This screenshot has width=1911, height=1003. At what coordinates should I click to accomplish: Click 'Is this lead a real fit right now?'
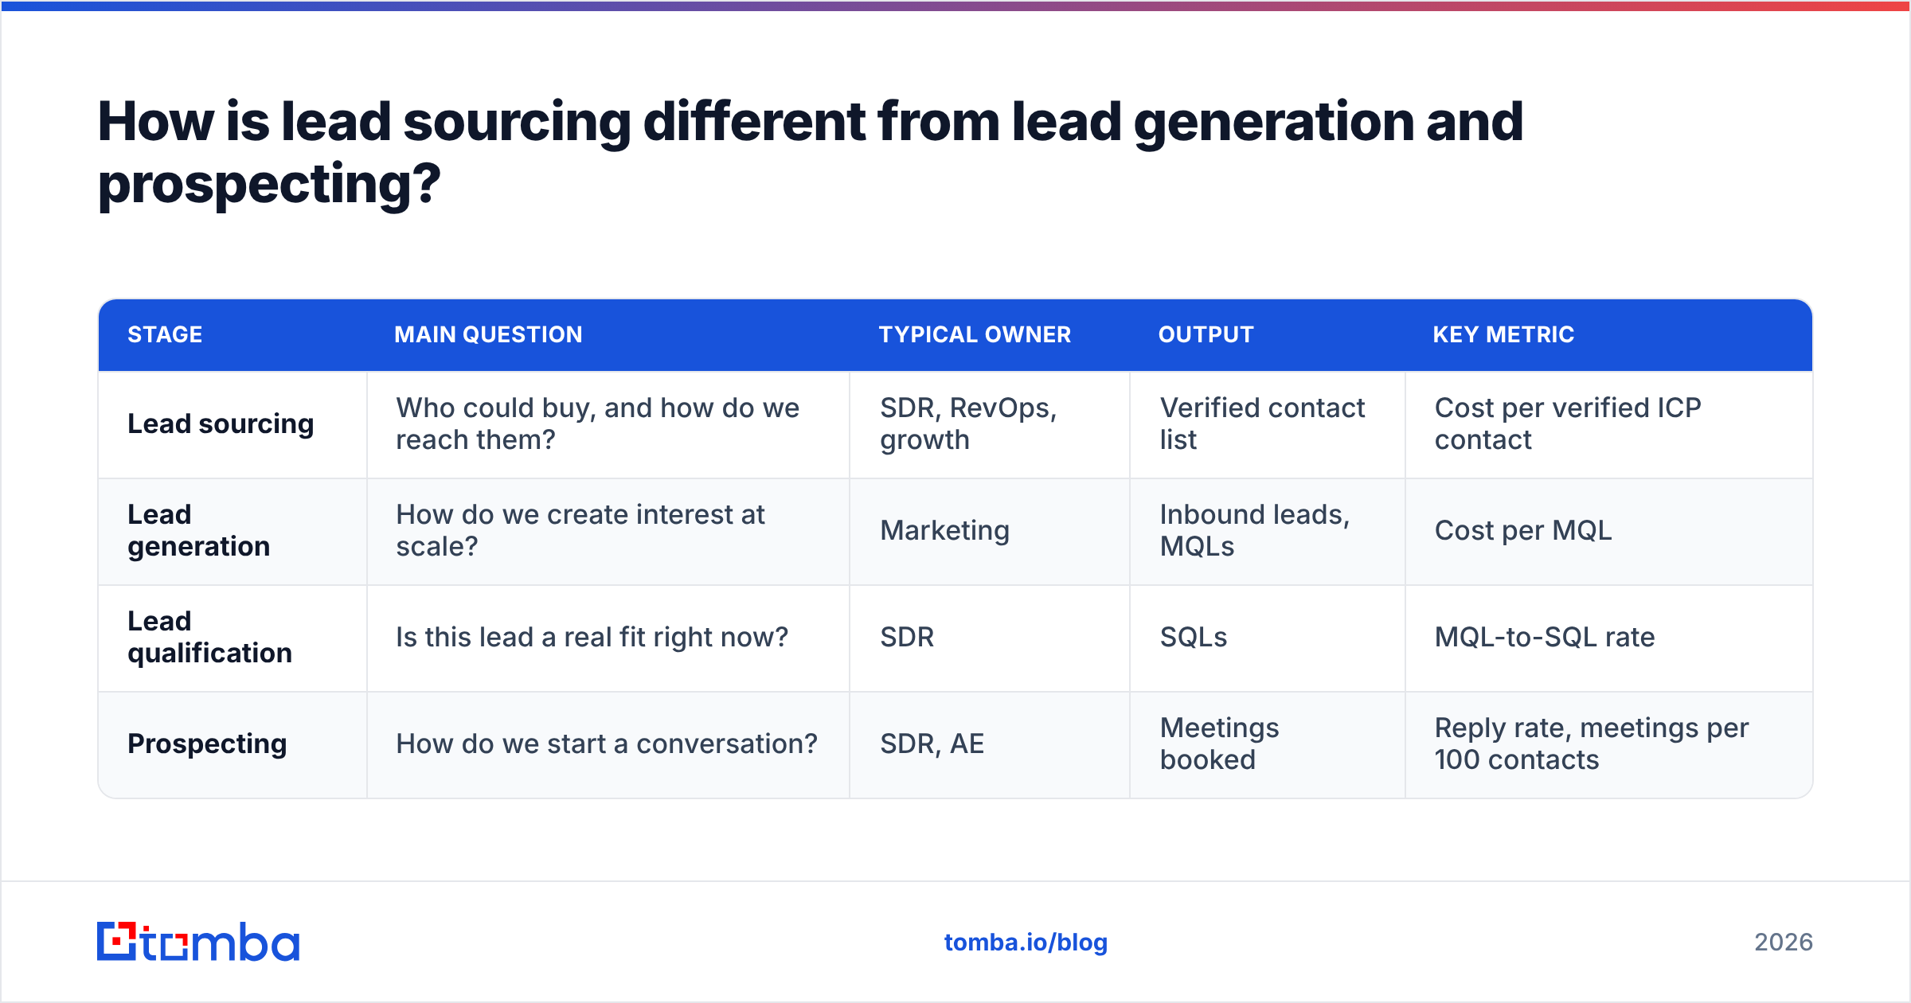click(592, 638)
